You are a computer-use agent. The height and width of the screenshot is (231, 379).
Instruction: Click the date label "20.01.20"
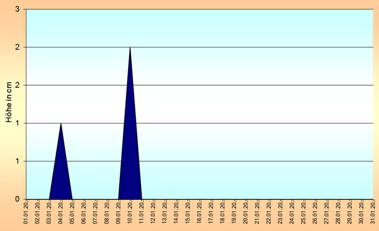(x=246, y=213)
